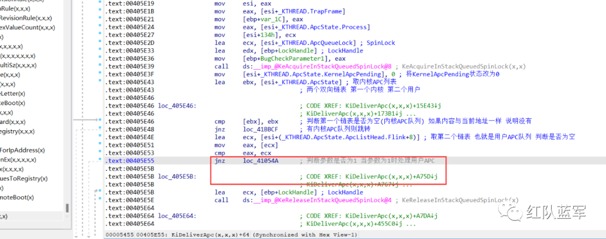Click the highlighted address .text:00405E55
606x239 pixels.
(130, 160)
